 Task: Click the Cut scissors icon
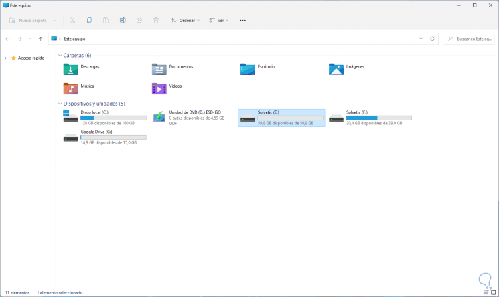point(72,20)
